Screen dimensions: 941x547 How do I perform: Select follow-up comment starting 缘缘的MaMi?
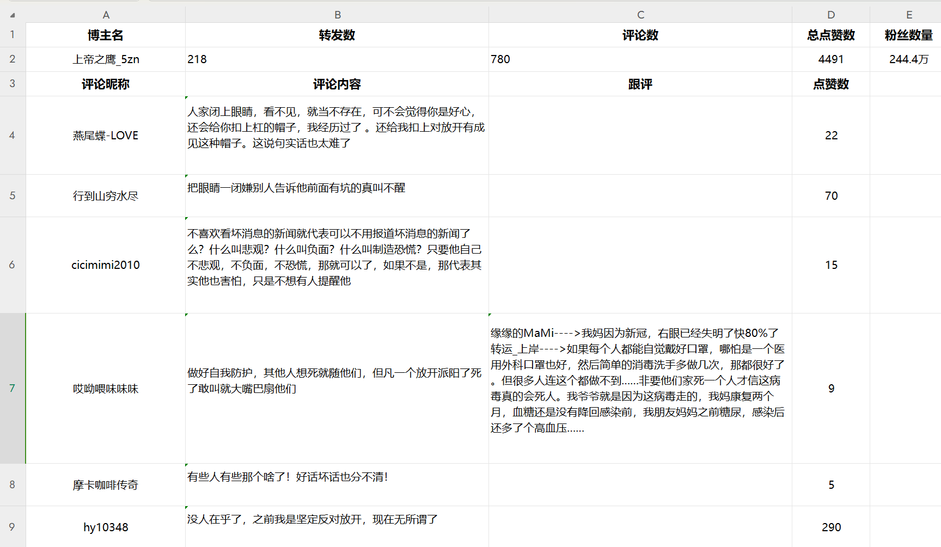click(640, 388)
